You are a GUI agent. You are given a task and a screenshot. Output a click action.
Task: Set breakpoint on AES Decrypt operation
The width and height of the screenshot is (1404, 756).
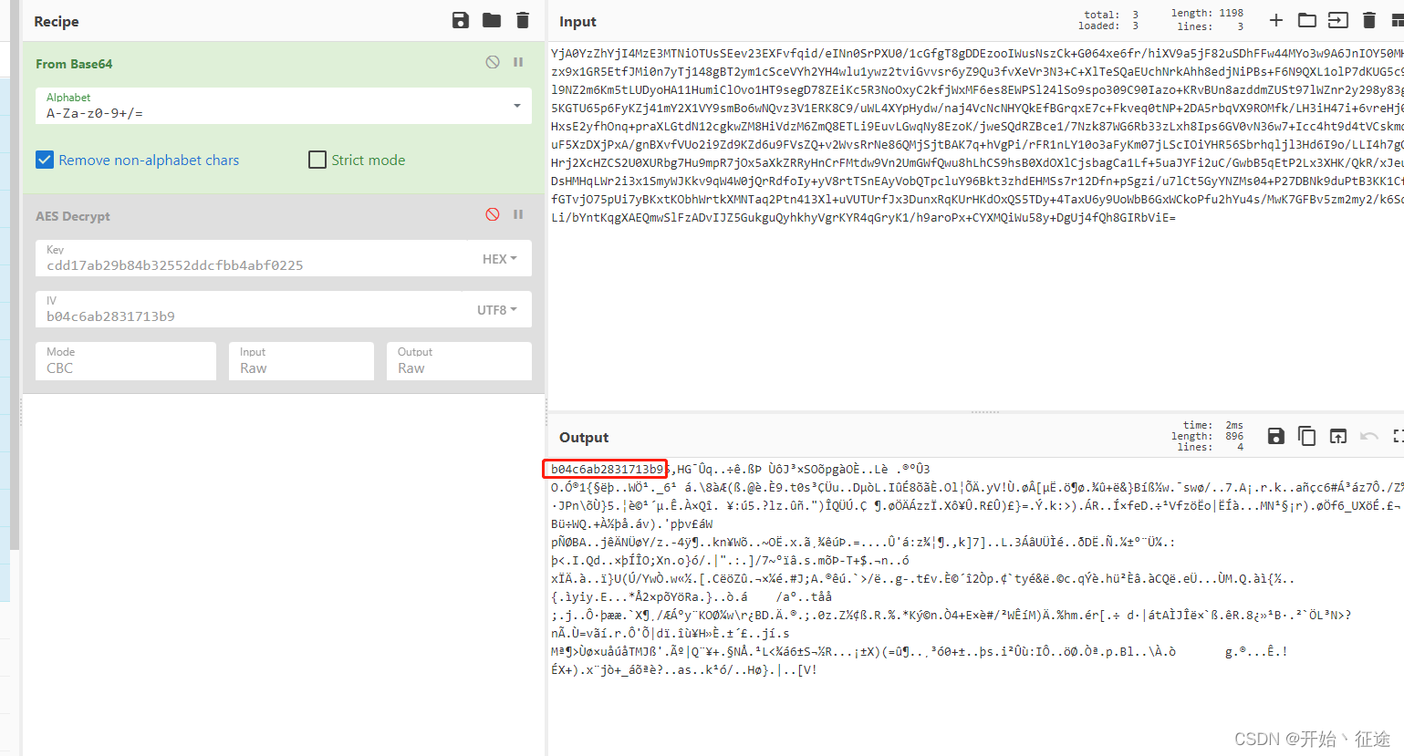518,214
